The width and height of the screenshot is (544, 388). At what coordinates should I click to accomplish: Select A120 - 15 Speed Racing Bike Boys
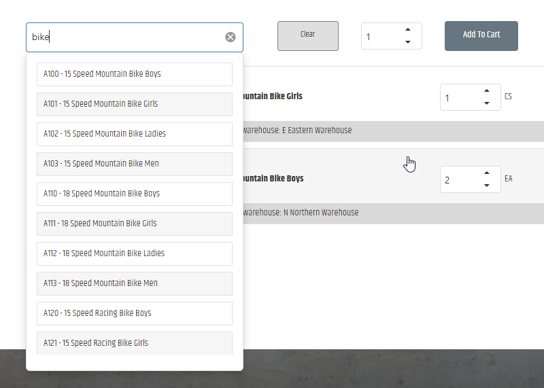135,313
